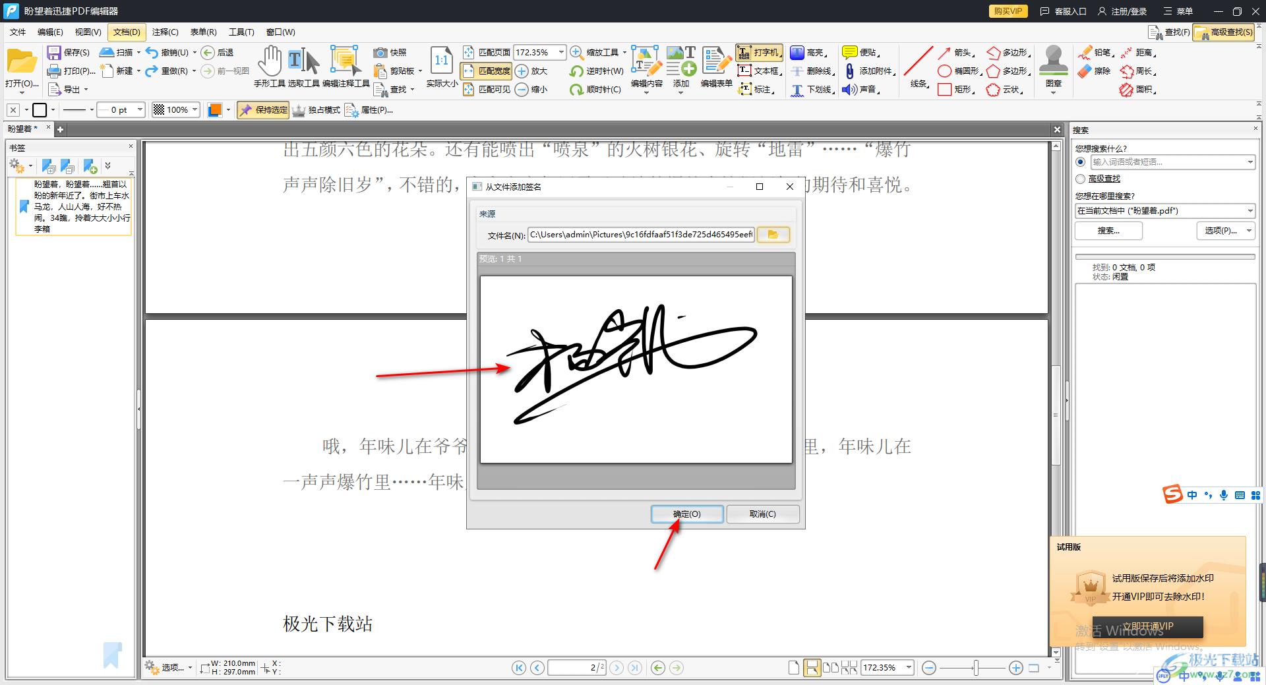Enable single page layout in status bar
The width and height of the screenshot is (1266, 685).
click(x=795, y=668)
